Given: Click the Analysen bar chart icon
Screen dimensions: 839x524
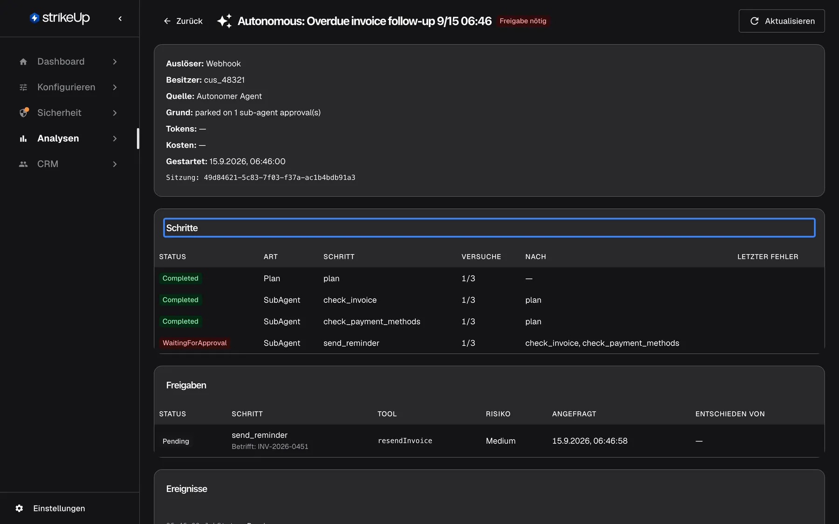Looking at the screenshot, I should tap(23, 138).
